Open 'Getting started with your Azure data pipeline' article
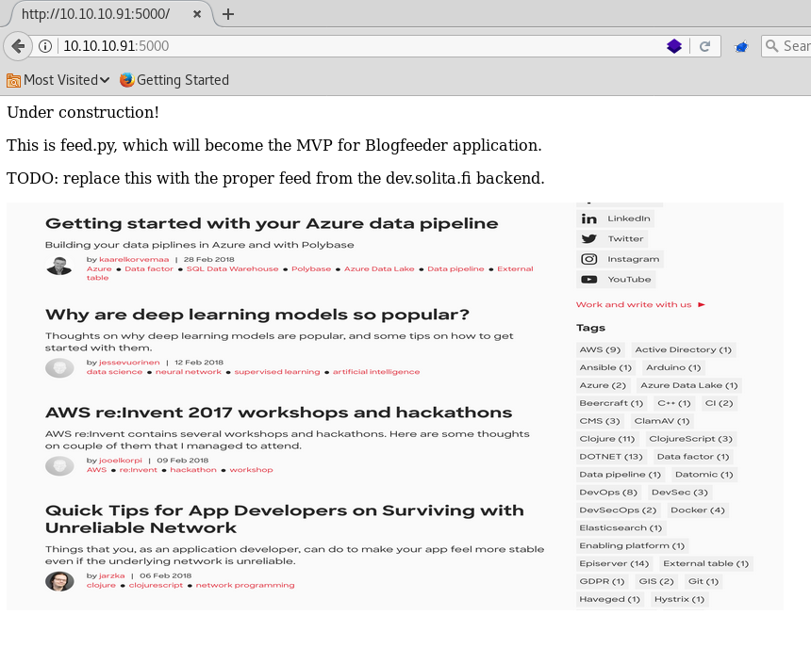Screen dimensions: 811x648 (272, 224)
